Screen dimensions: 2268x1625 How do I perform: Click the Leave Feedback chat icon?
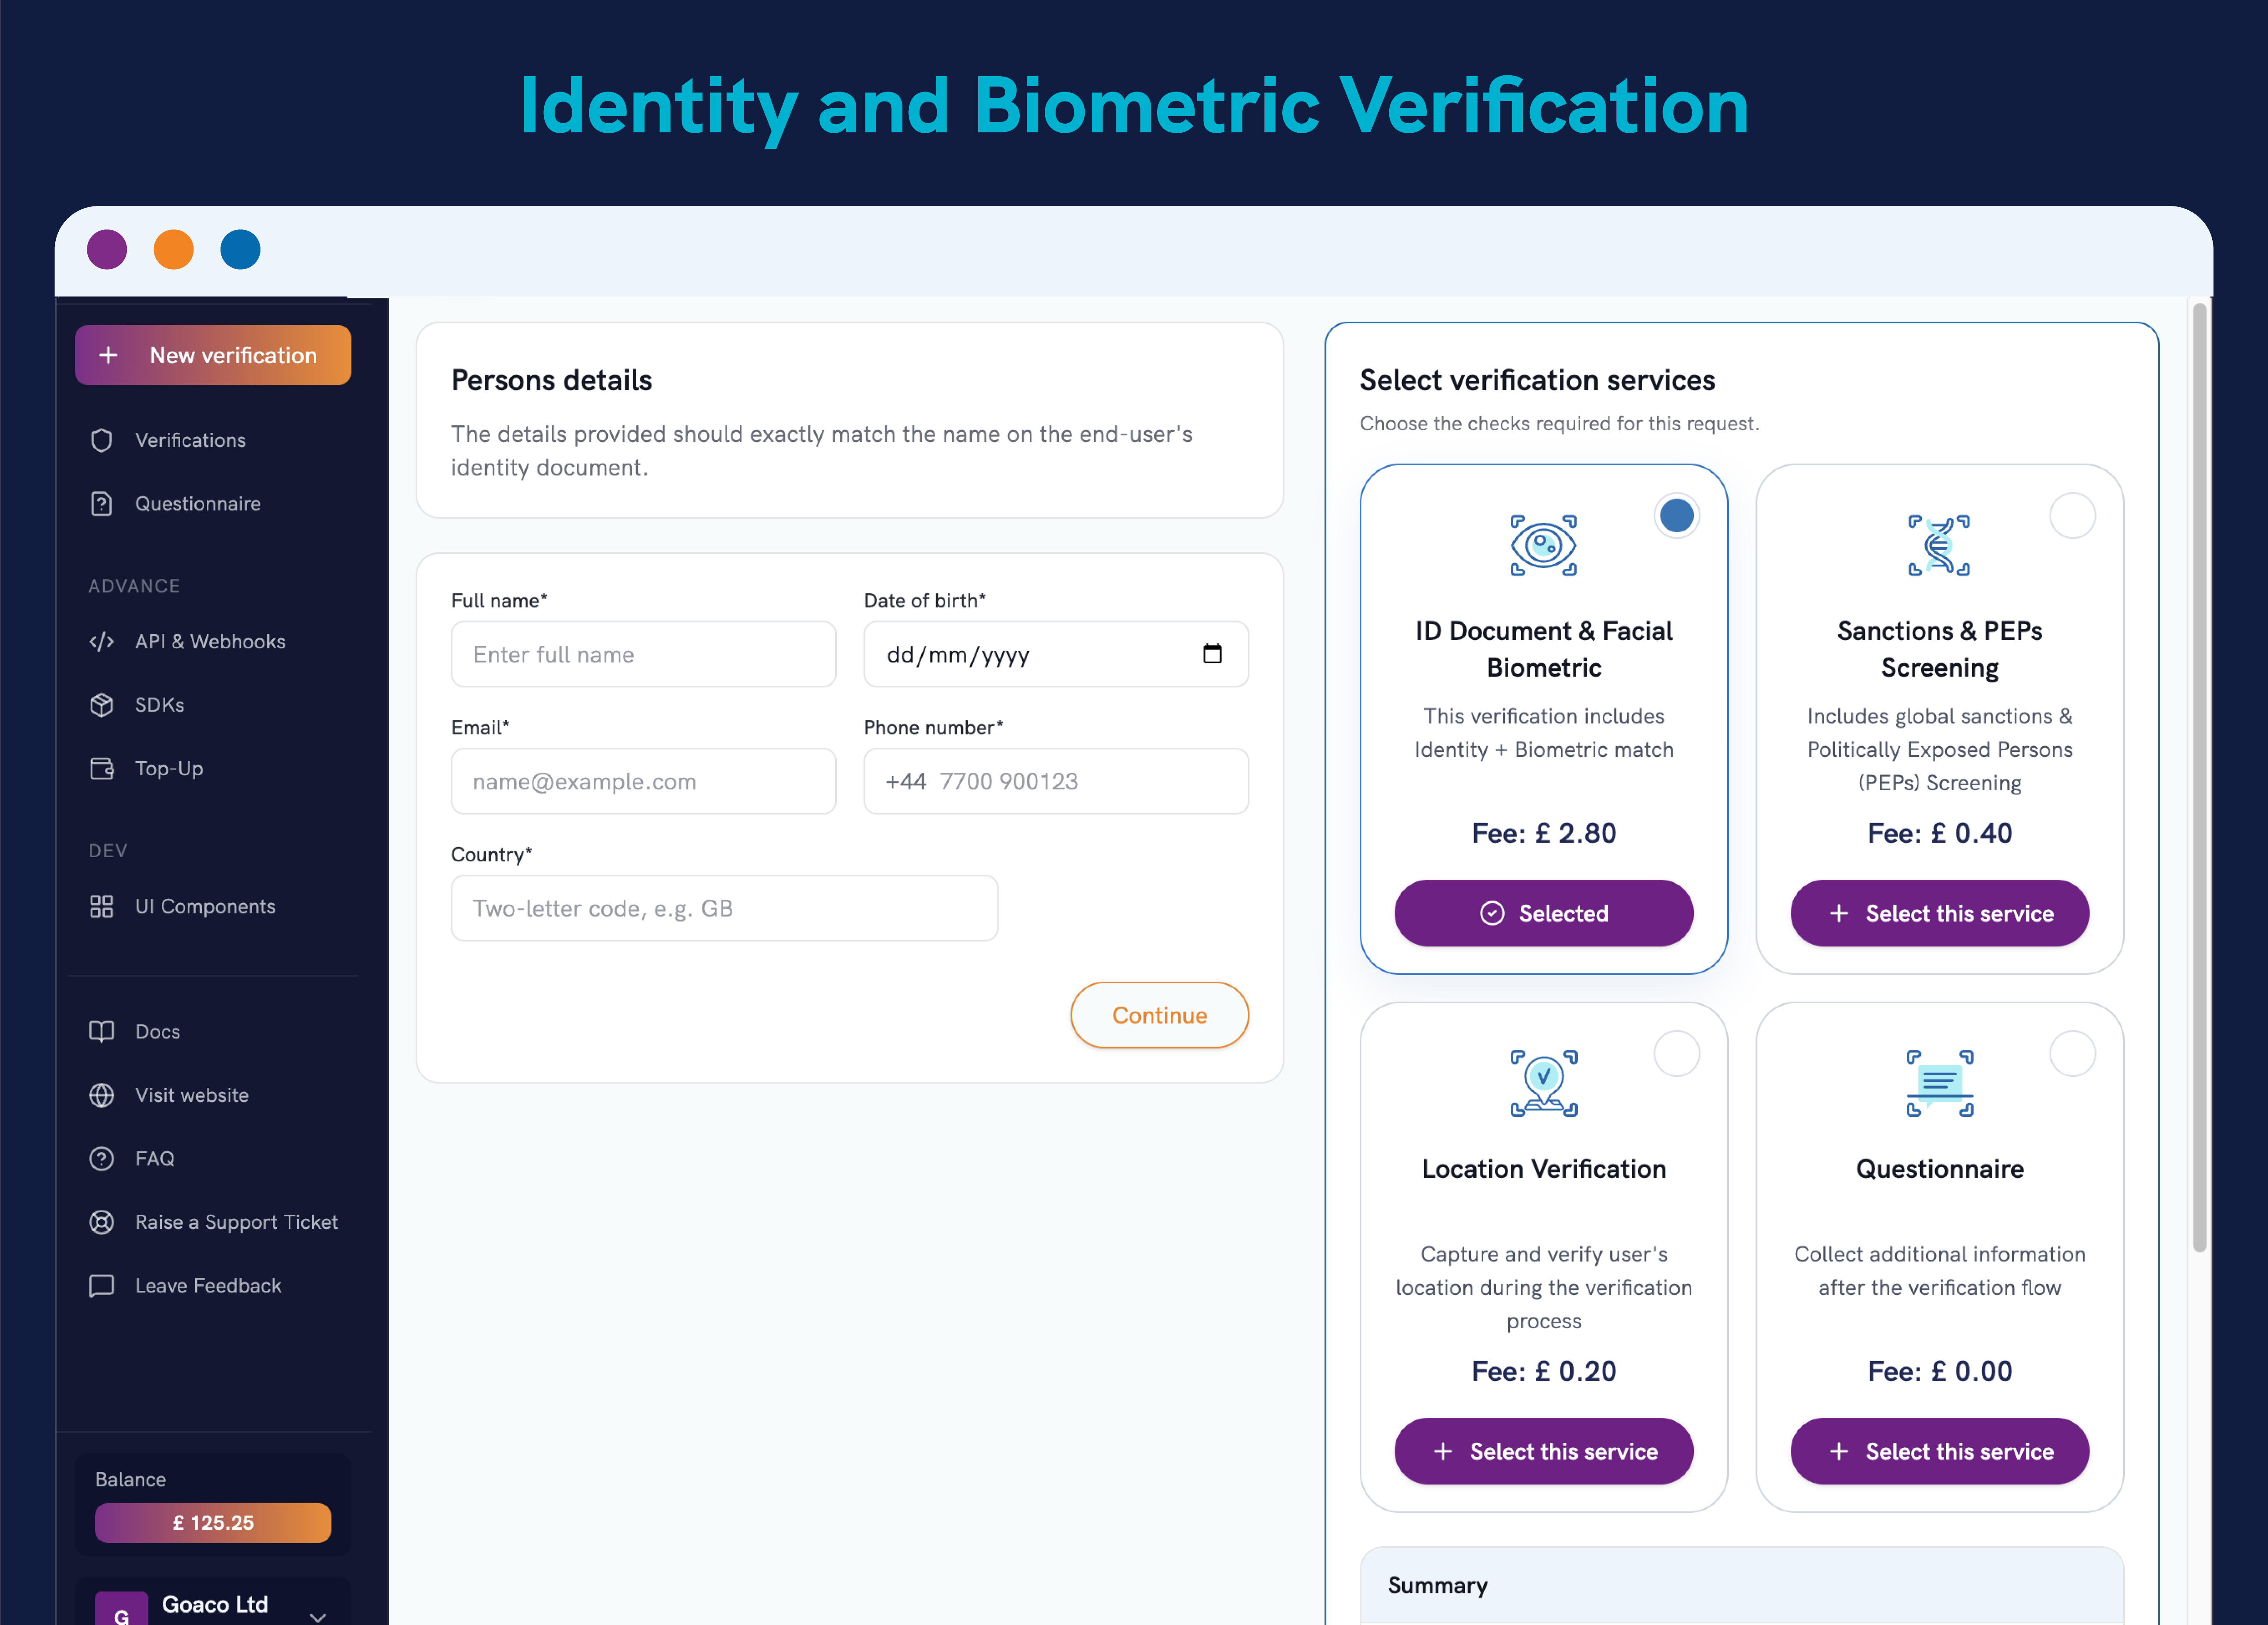click(x=102, y=1285)
